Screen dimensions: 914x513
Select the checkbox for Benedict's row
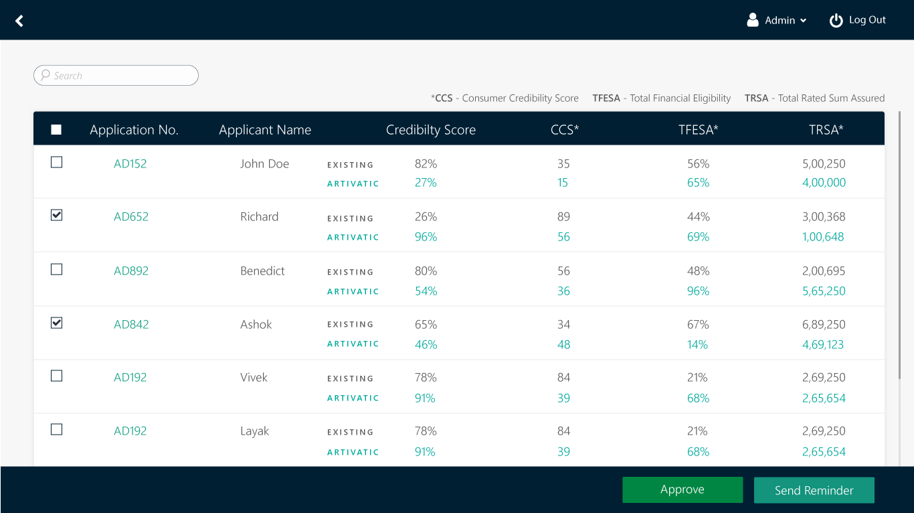[57, 269]
